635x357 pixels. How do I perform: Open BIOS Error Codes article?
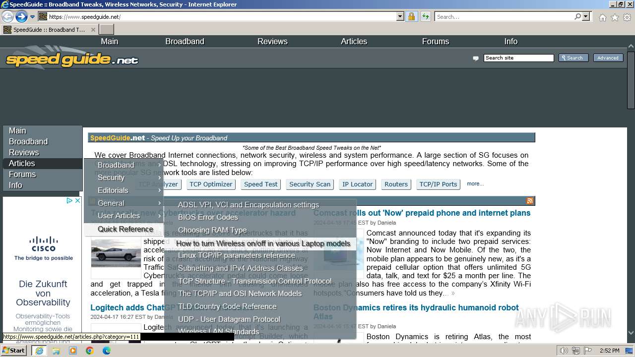[x=260, y=217]
